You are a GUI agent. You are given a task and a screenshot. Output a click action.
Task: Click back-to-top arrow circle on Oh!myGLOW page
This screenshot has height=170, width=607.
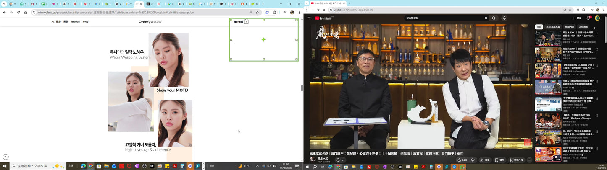5,157
